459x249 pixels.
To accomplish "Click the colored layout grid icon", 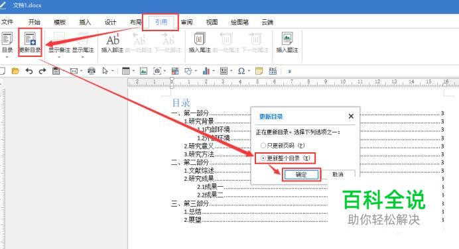I will [175, 71].
